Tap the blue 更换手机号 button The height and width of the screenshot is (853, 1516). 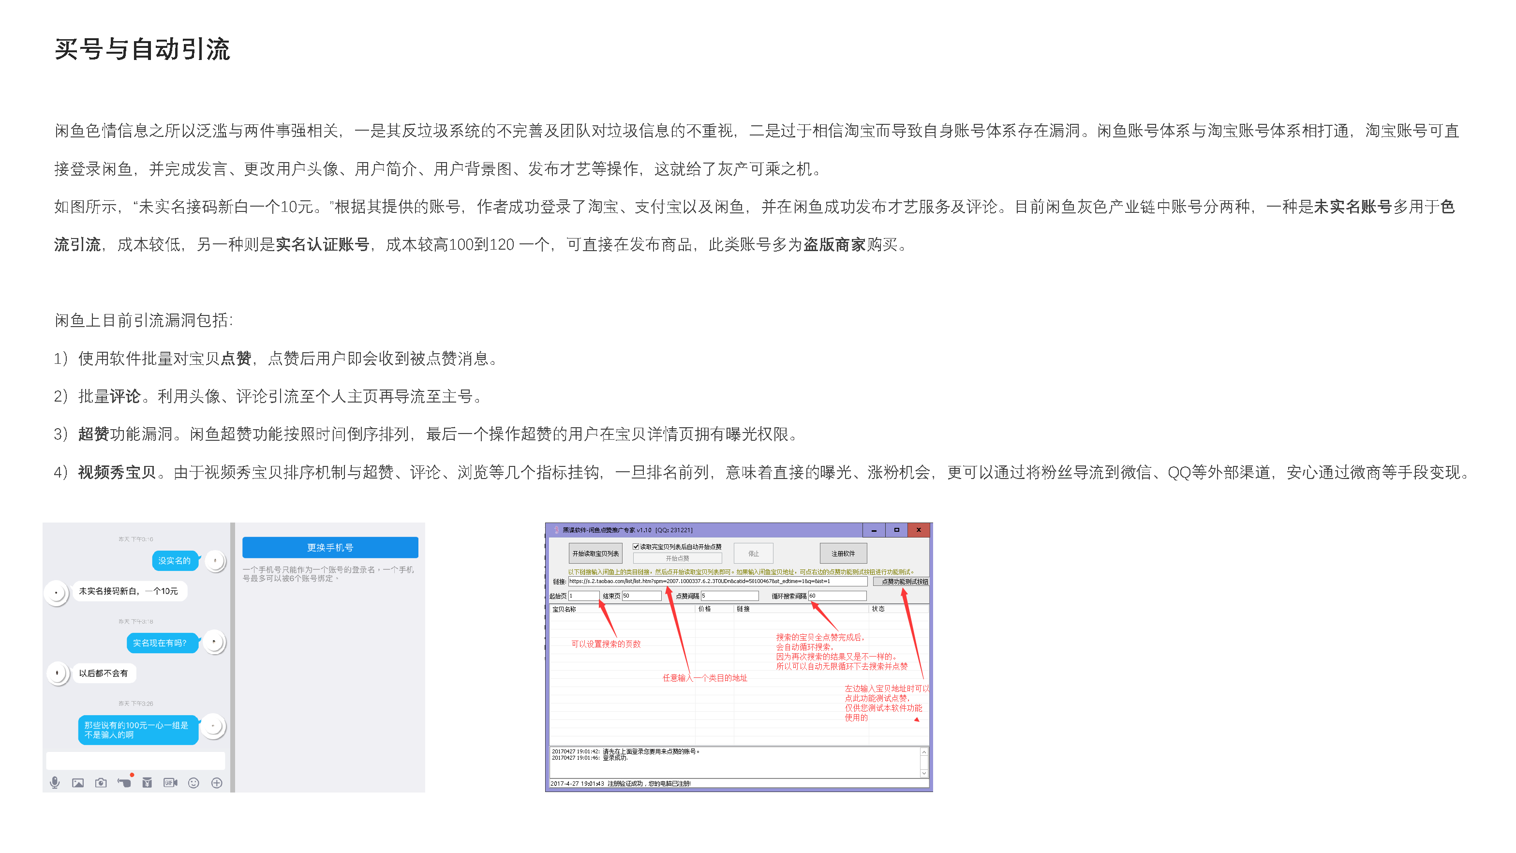click(x=330, y=548)
